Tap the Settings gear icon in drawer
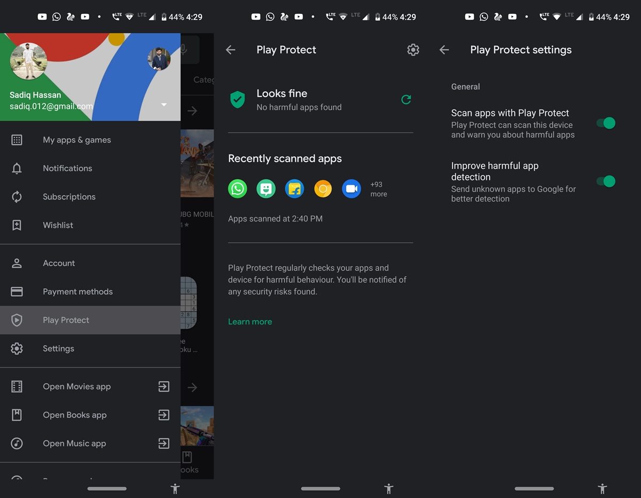This screenshot has width=641, height=498. pyautogui.click(x=17, y=349)
